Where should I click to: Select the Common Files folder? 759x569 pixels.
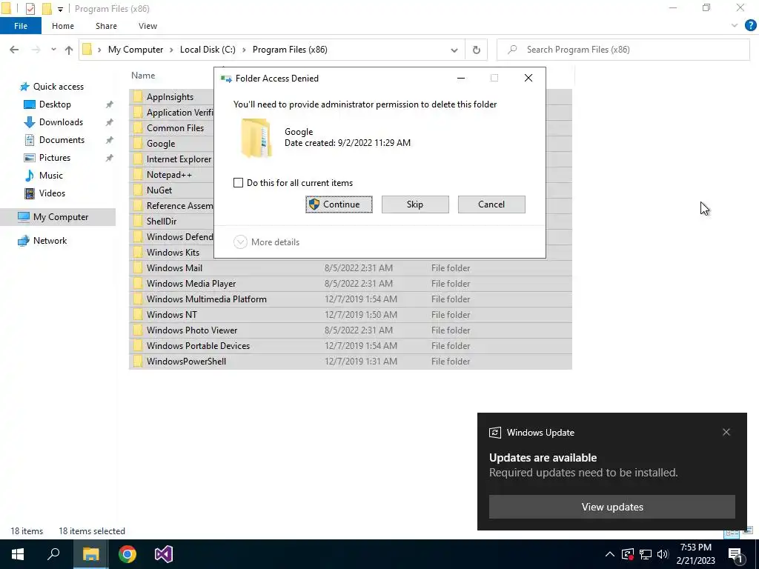click(x=175, y=128)
